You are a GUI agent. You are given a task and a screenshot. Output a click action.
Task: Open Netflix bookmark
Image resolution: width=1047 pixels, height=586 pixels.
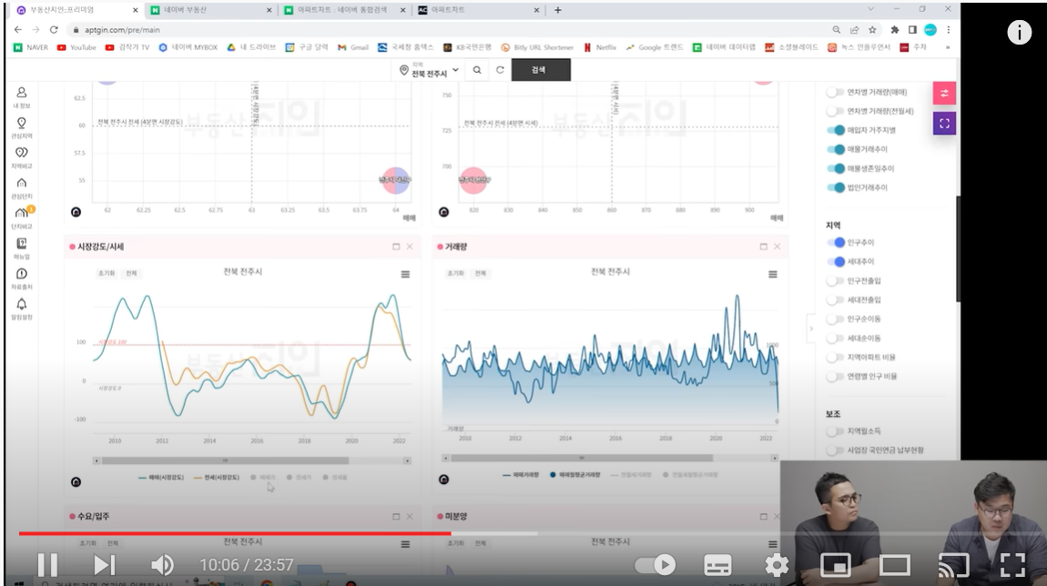[x=600, y=47]
